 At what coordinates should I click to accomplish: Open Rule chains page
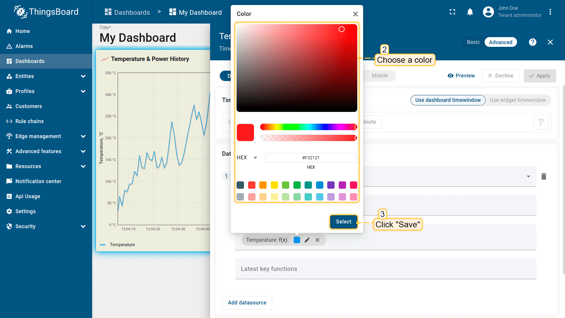pos(29,121)
